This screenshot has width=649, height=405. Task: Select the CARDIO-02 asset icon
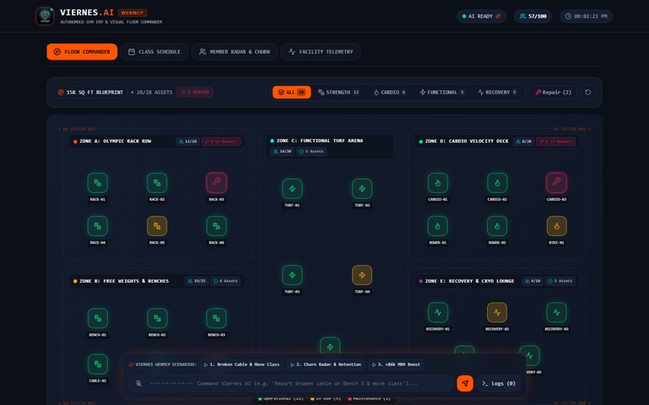coord(497,182)
